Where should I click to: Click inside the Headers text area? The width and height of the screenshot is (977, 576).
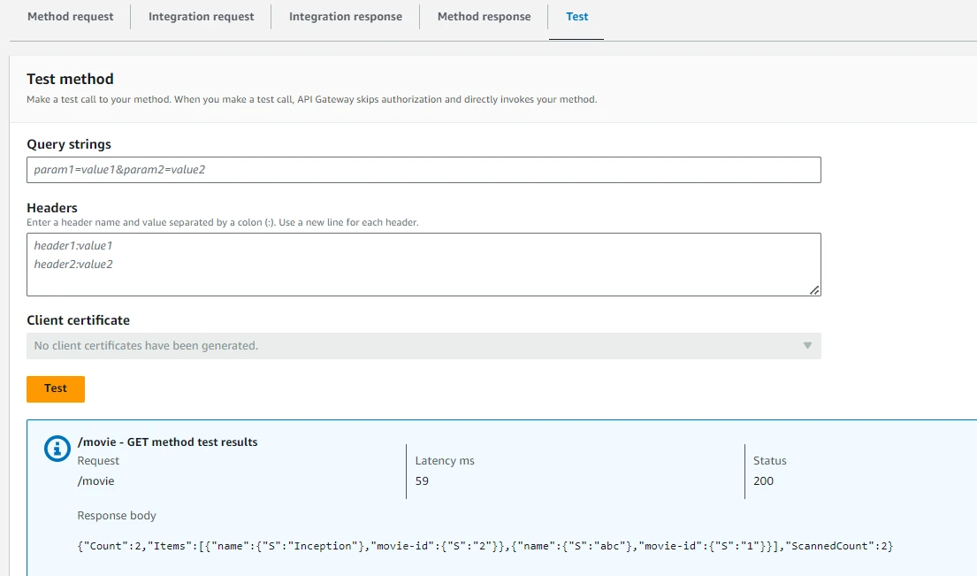[423, 264]
